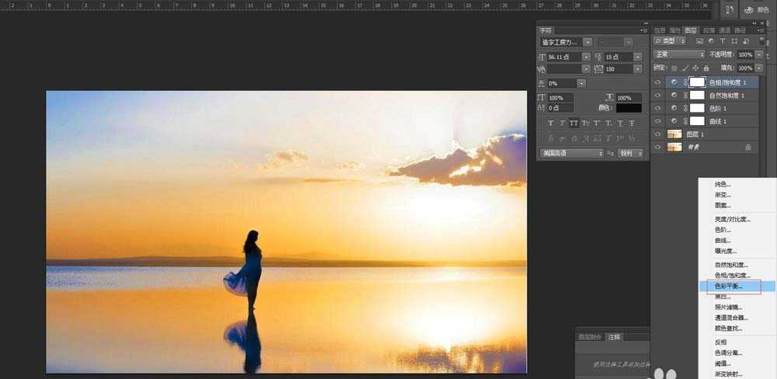
Task: Click the text layer filter T icon
Action: (722, 40)
